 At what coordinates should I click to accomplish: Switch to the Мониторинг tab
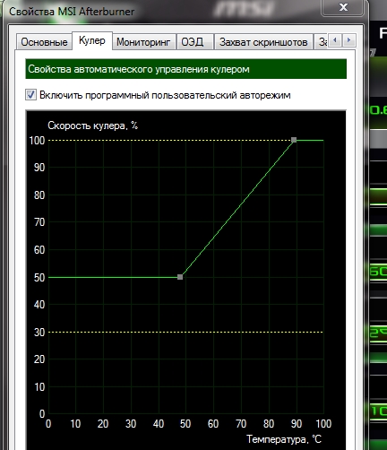coord(143,42)
